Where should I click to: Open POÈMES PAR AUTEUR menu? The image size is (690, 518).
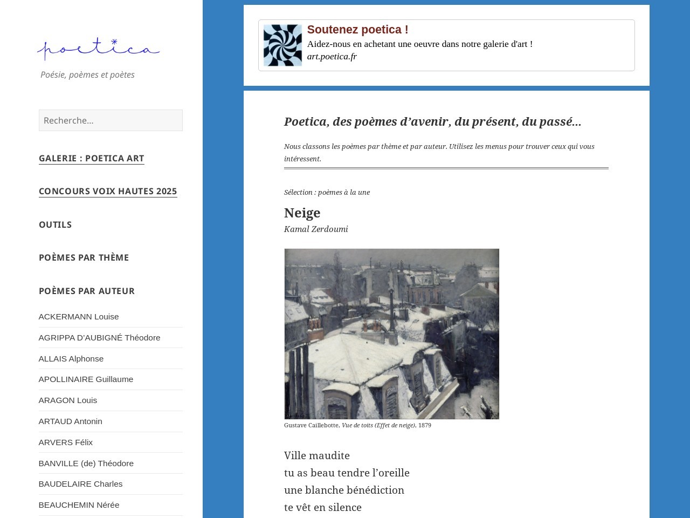87,291
